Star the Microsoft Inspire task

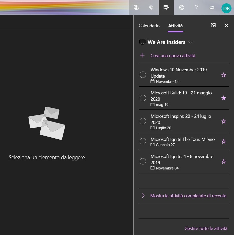pyautogui.click(x=223, y=122)
